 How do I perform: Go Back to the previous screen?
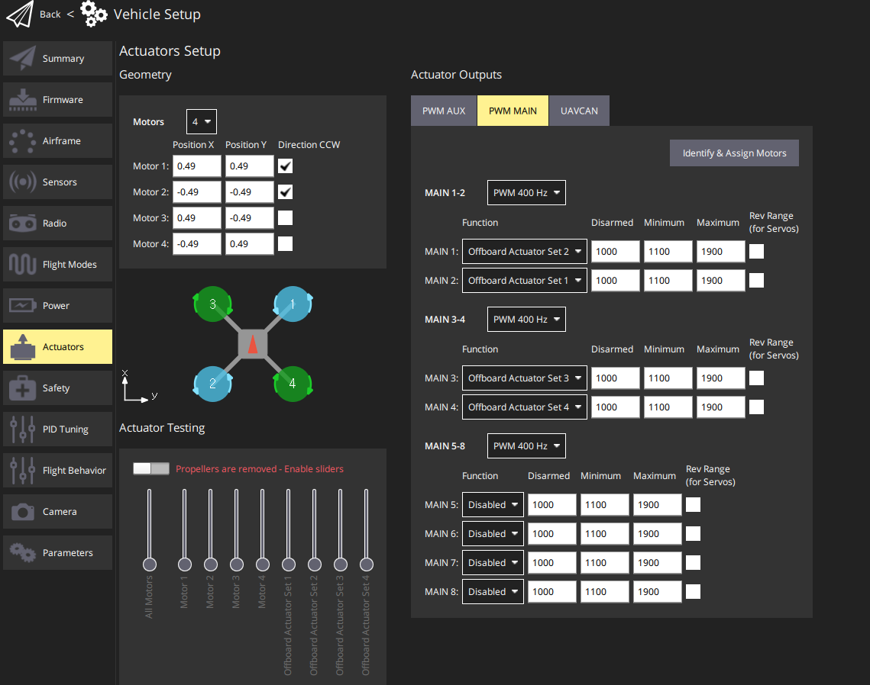click(50, 14)
